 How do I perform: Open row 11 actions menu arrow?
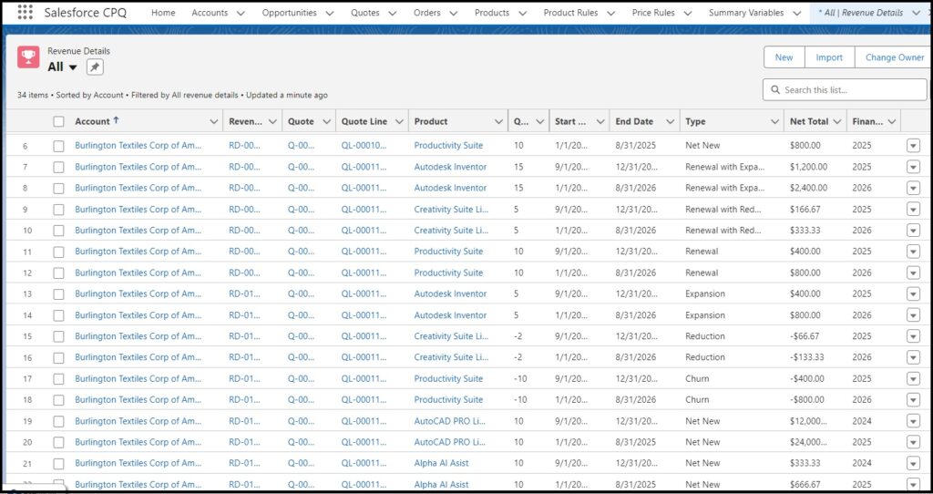[x=913, y=252]
